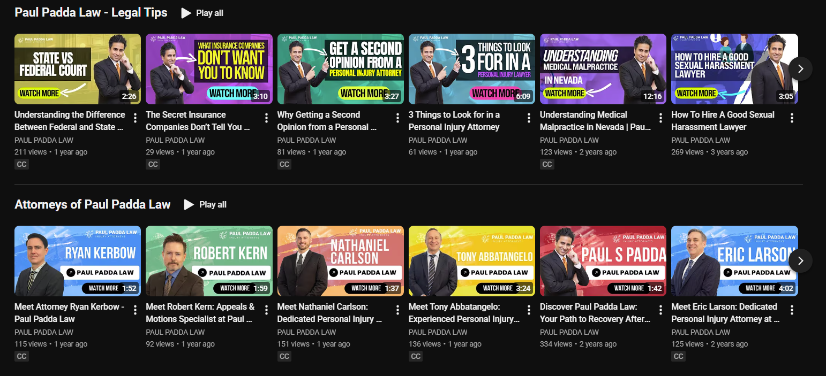Click CC badge under Ryan Kerbow video
The width and height of the screenshot is (826, 376).
click(x=21, y=356)
